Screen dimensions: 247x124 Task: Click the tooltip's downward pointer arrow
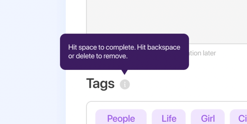coord(124,72)
